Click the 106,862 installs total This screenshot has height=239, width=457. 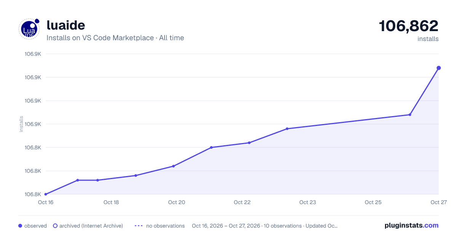point(409,26)
